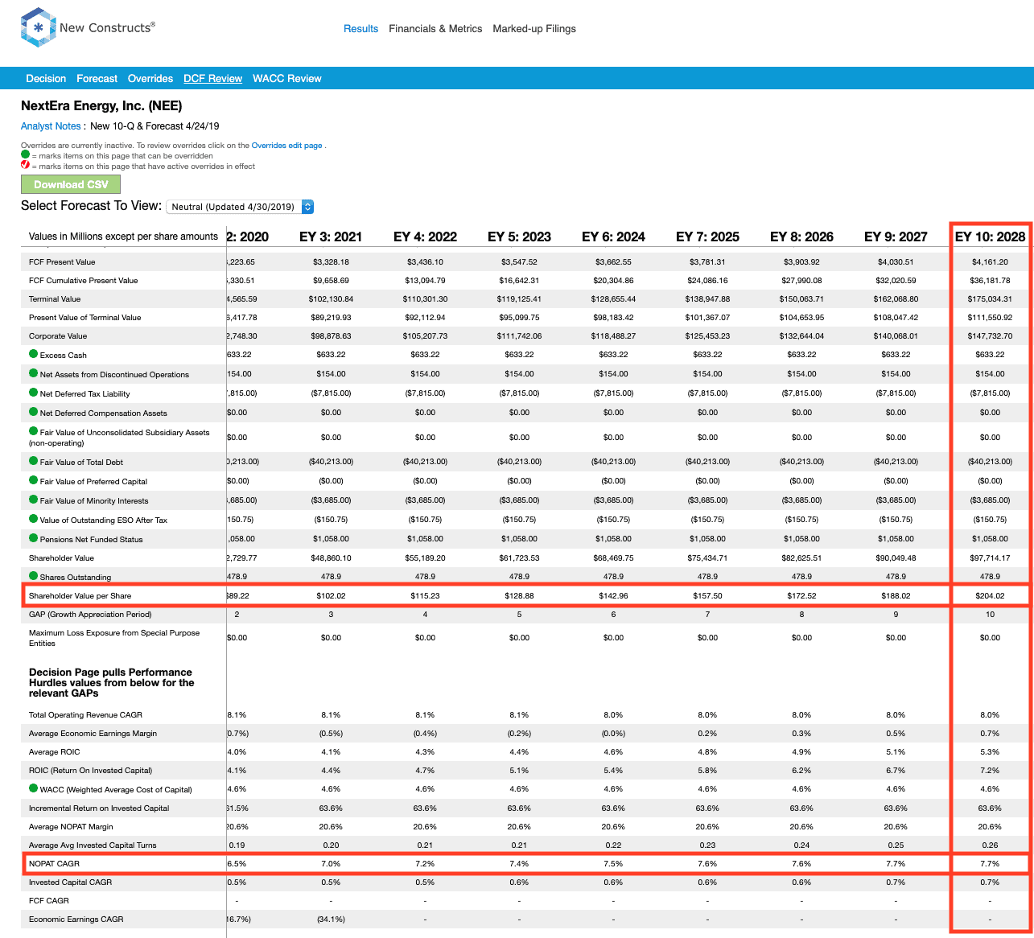Viewport: 1034px width, 938px height.
Task: Select the Overrides tab in blue bar
Action: tap(150, 79)
